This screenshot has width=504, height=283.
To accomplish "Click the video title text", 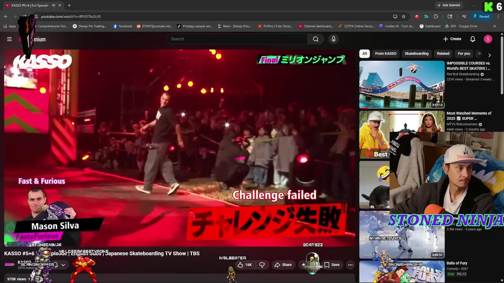I will click(102, 254).
